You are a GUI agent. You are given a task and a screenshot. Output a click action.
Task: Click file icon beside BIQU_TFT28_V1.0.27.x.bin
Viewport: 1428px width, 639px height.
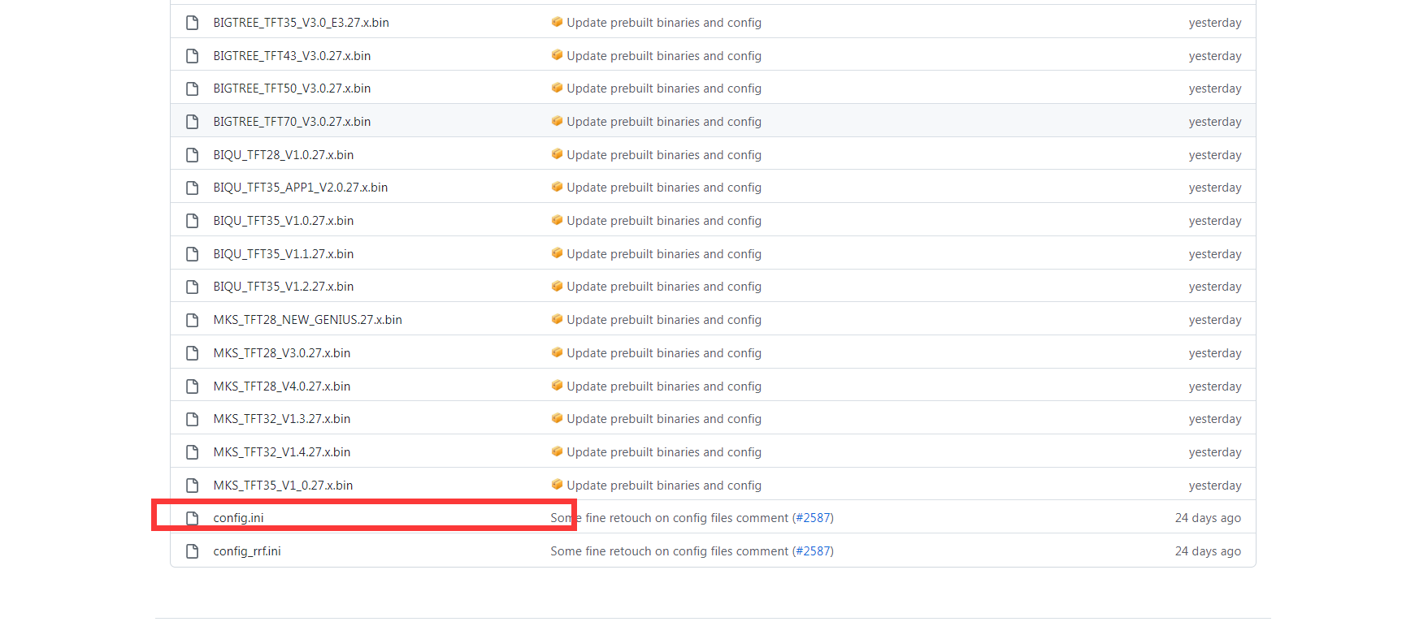pyautogui.click(x=193, y=155)
